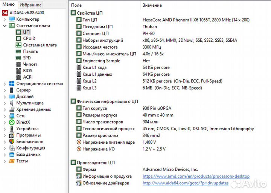Expand the Дисплей tree node
The height and width of the screenshot is (193, 271).
pos(5,97)
